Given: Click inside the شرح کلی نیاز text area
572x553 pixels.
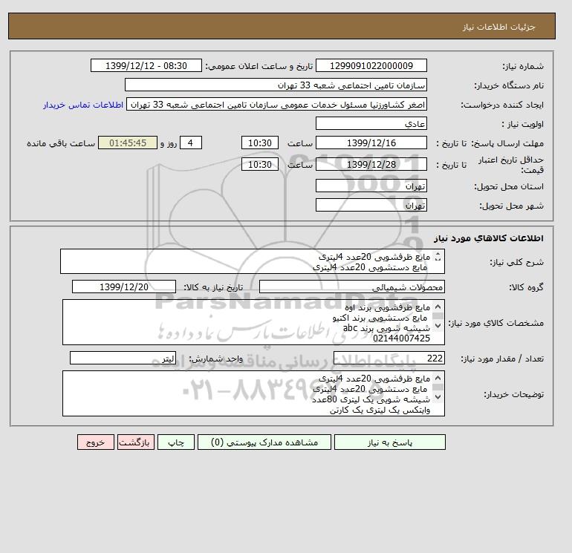Looking at the screenshot, I should [x=253, y=262].
